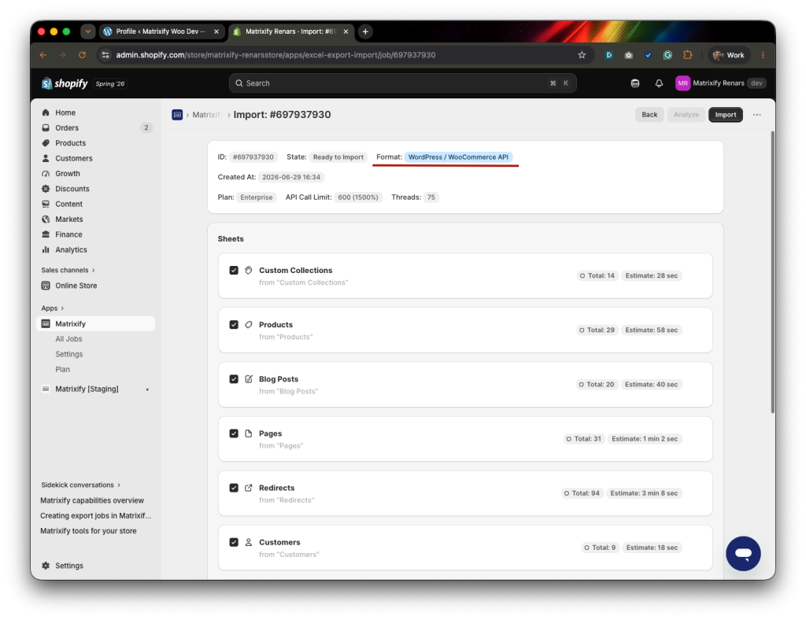Image resolution: width=806 pixels, height=620 pixels.
Task: Click the WordPress / WooCommerce API format badge
Action: (x=458, y=157)
